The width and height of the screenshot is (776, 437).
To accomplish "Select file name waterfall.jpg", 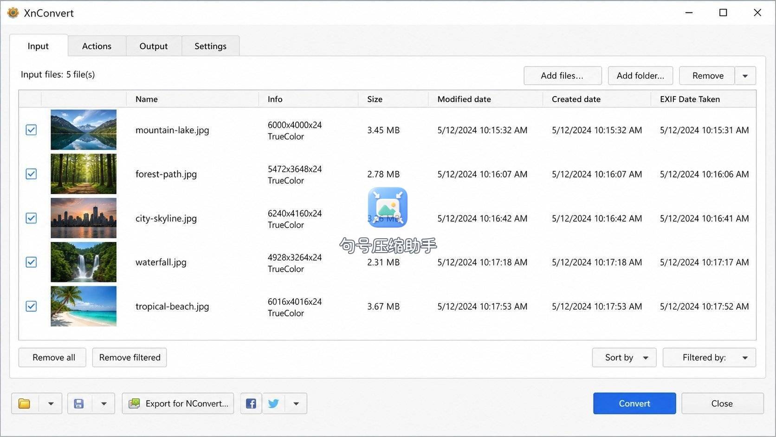I will click(x=161, y=262).
